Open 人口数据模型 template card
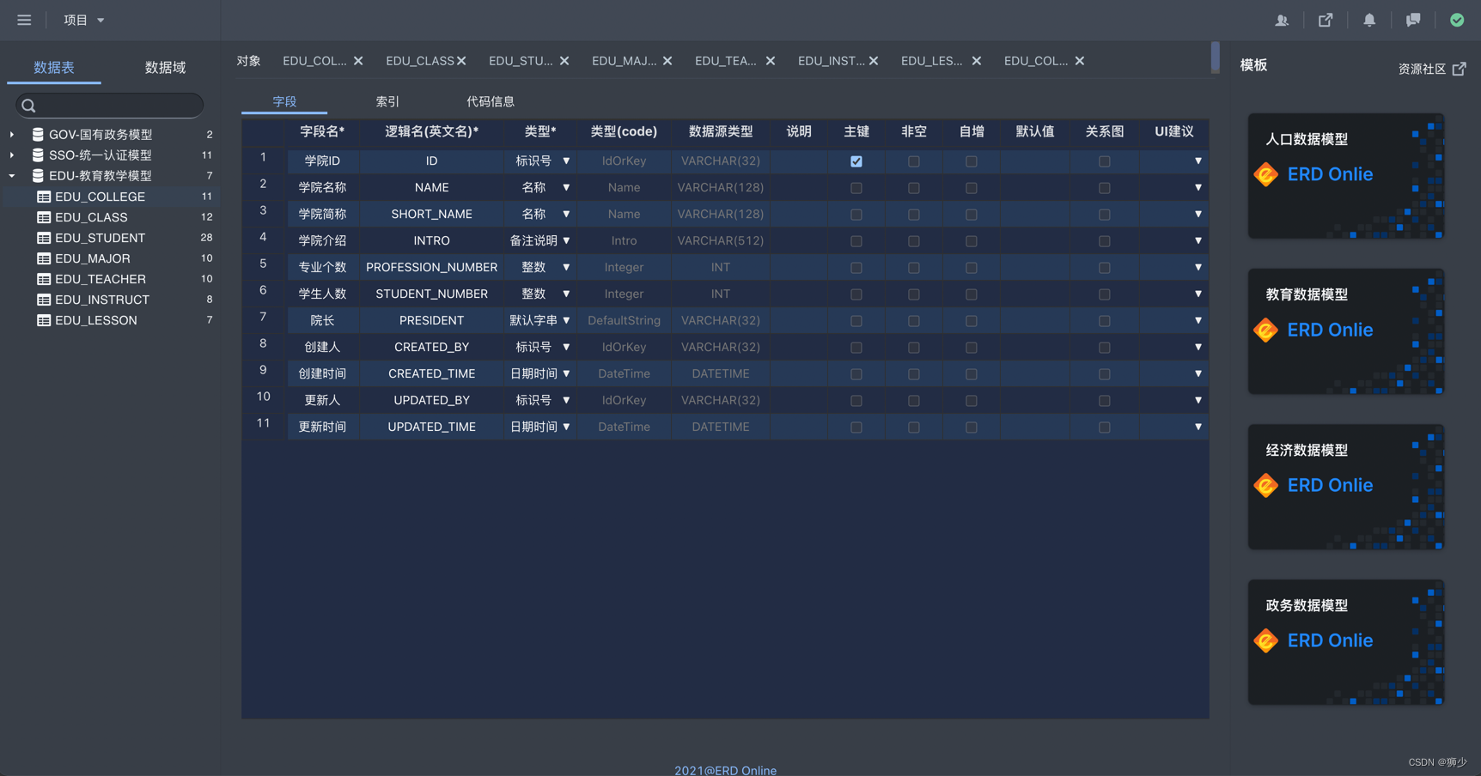Screen dimensions: 1481x776 [x=1346, y=176]
